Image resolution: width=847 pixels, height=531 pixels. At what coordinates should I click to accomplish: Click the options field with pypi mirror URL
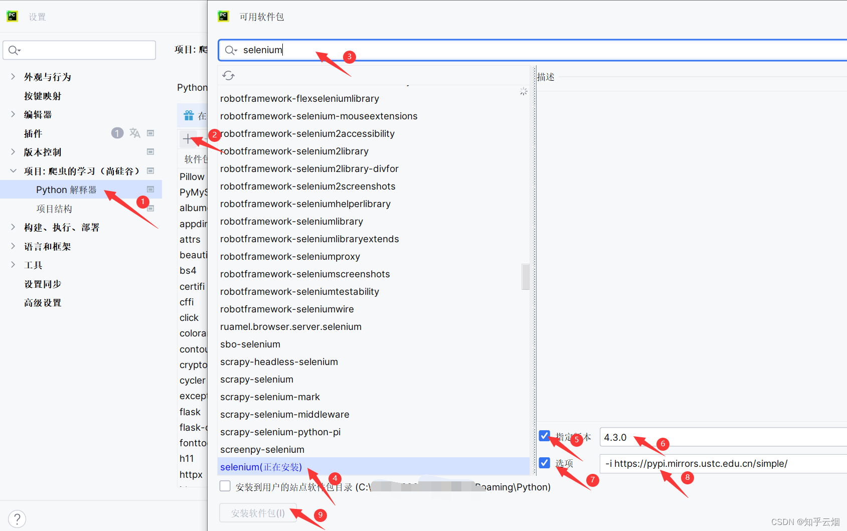[723, 464]
